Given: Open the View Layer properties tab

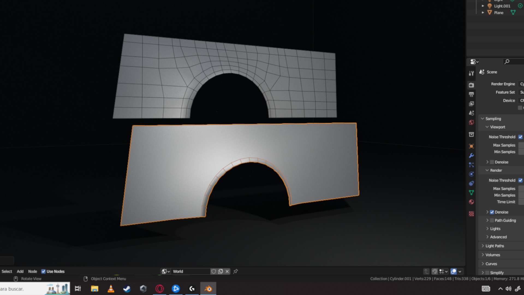Looking at the screenshot, I should pos(471,104).
